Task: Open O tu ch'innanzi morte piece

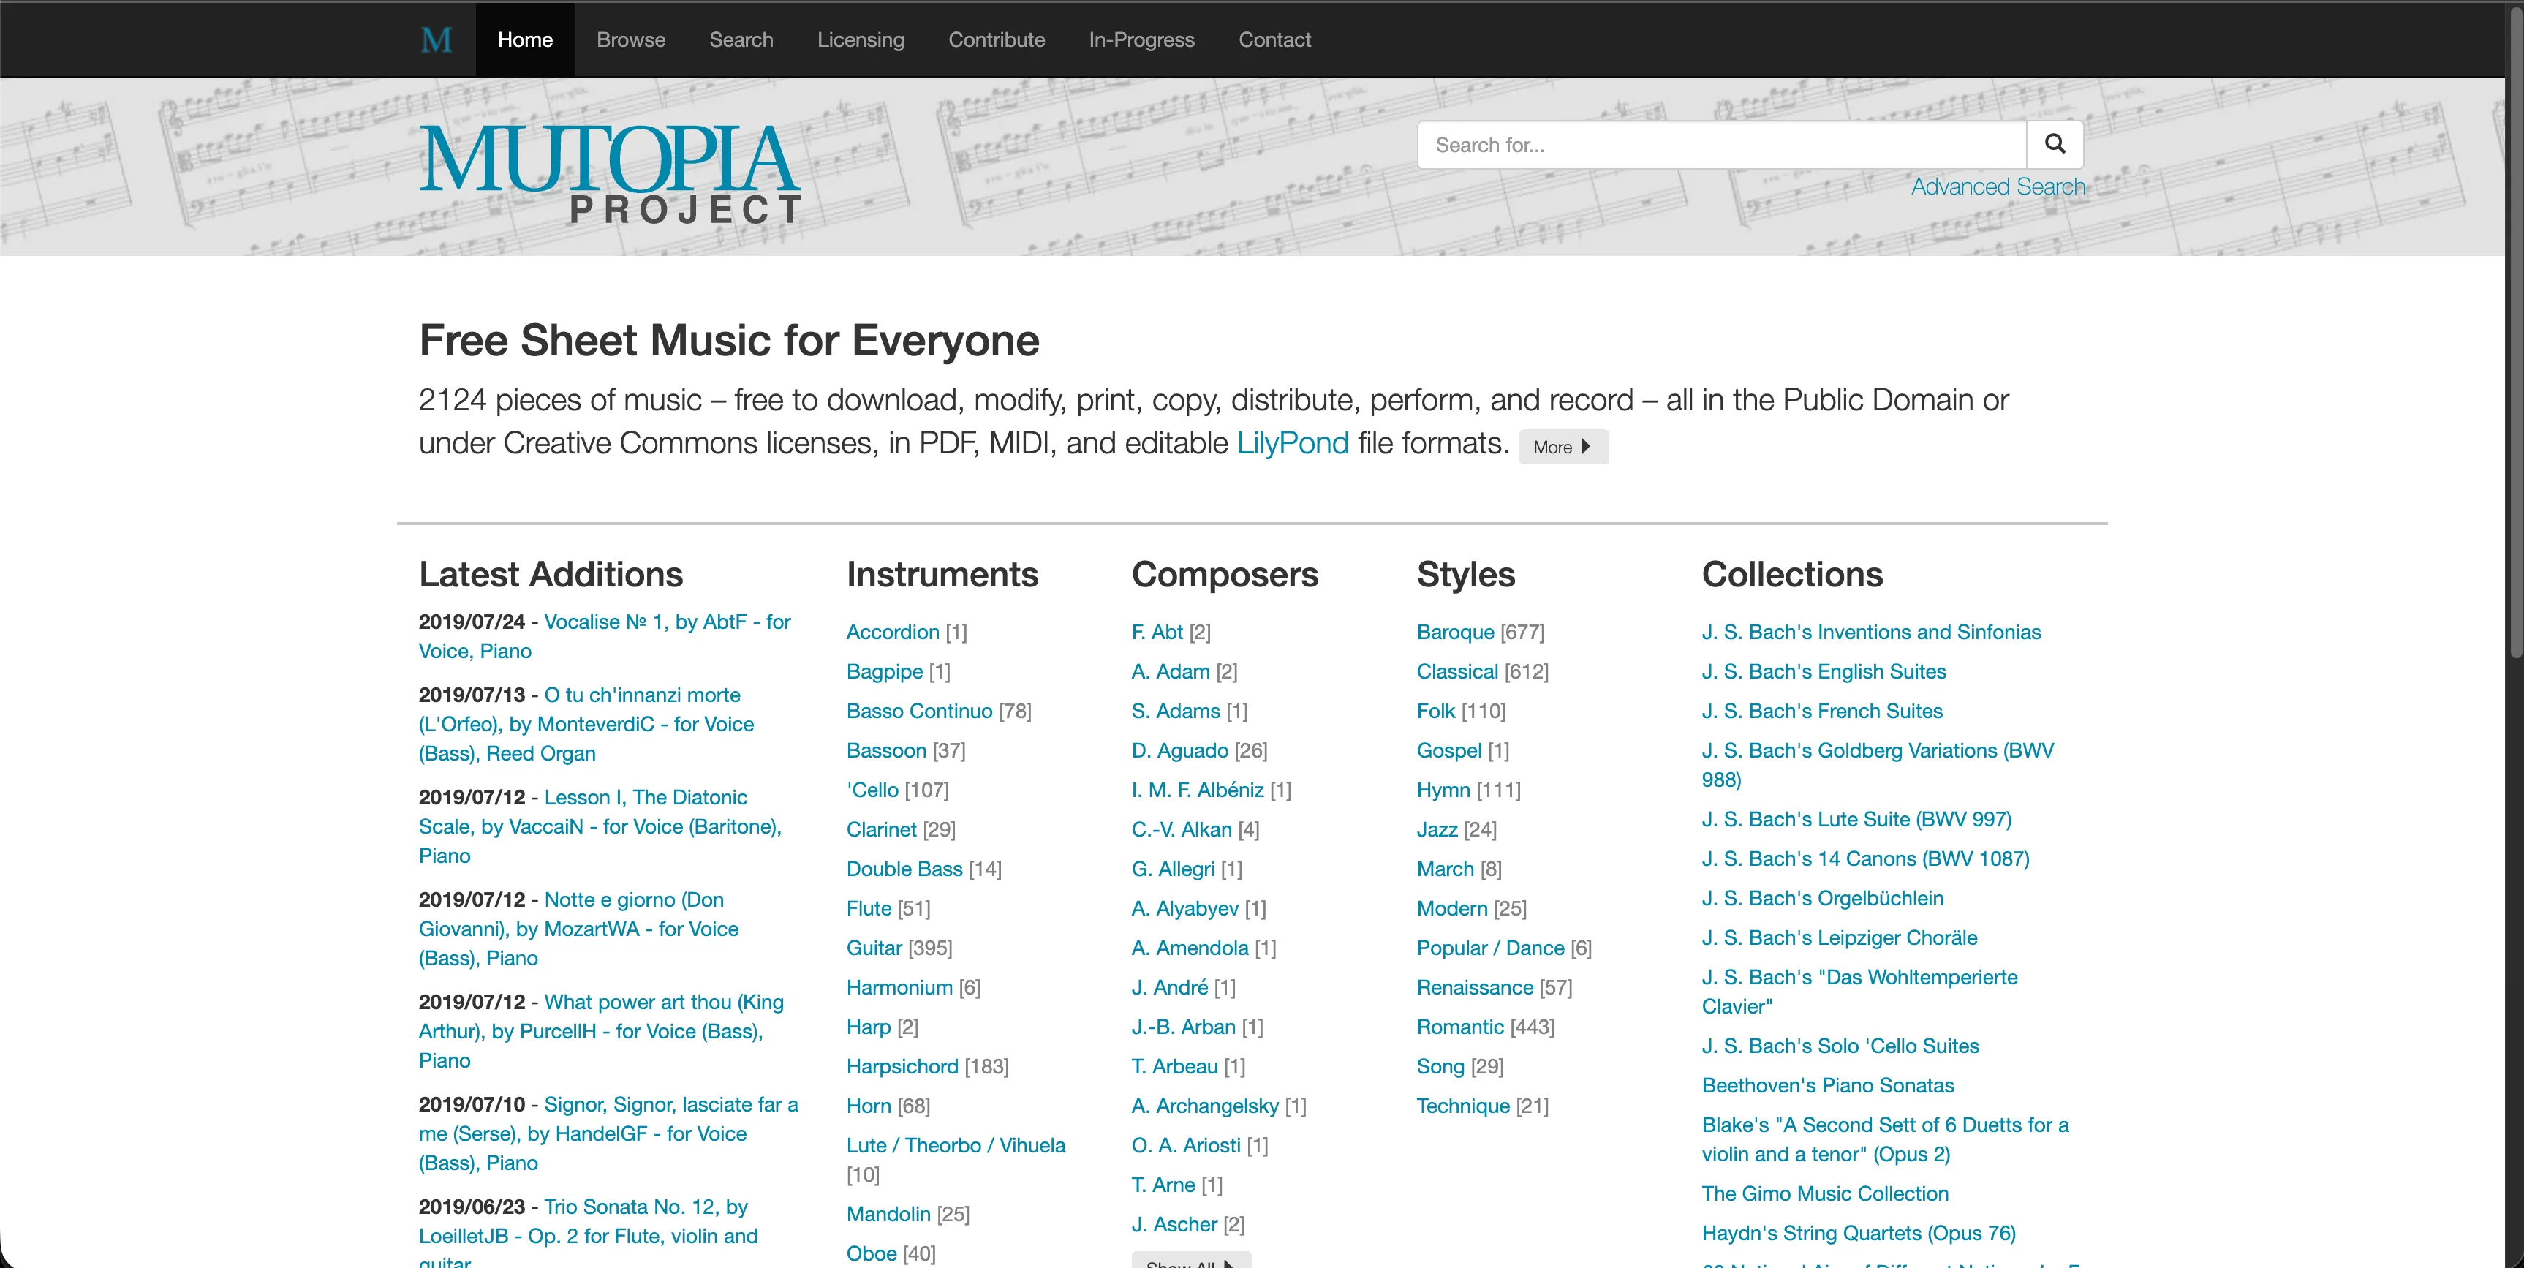Action: pyautogui.click(x=586, y=724)
